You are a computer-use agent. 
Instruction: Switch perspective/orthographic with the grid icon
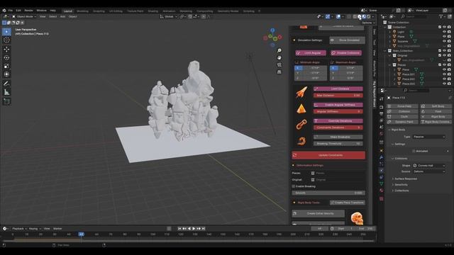coord(279,72)
